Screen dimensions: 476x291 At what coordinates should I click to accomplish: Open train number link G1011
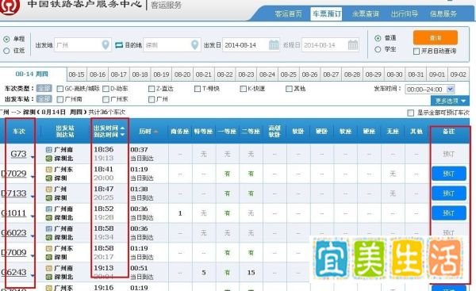click(13, 213)
